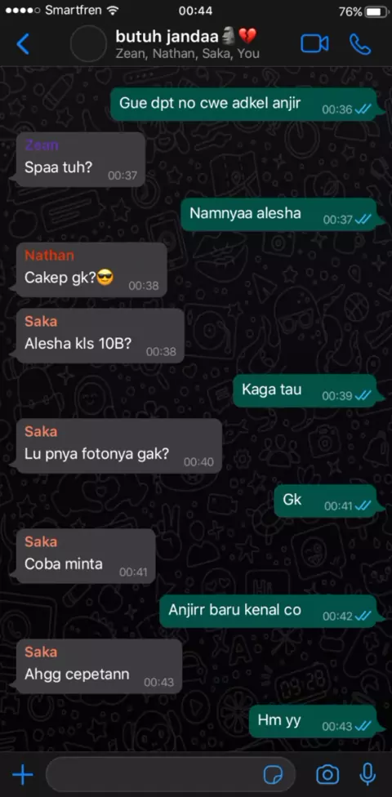The image size is (392, 797).
Task: Open the attachment plus menu
Action: pos(22,775)
